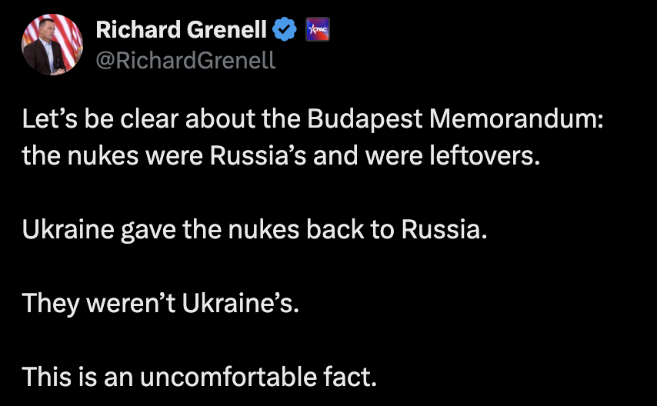Click Richard Grenell's profile avatar photo
The height and width of the screenshot is (406, 657).
[x=52, y=45]
